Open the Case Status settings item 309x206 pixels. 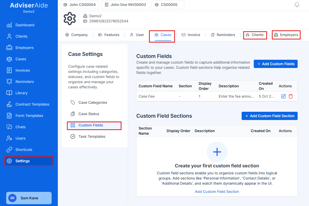[89, 114]
